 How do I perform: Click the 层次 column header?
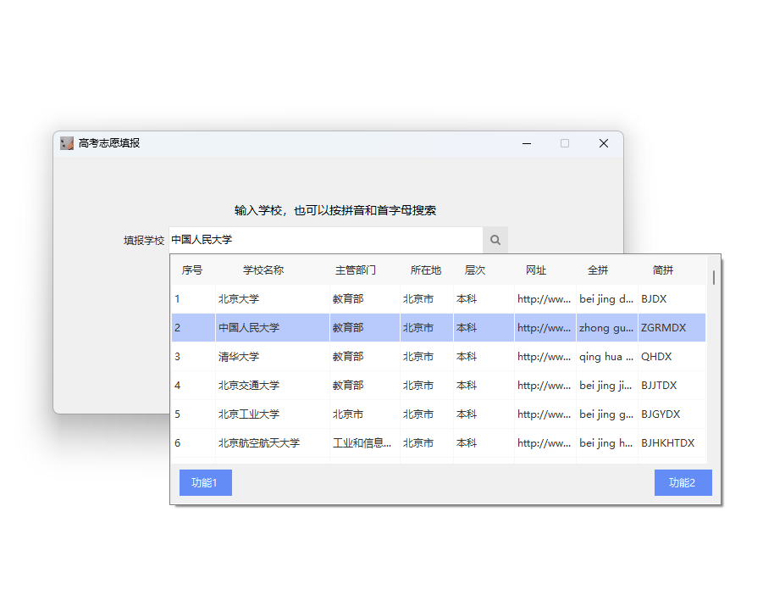(x=474, y=270)
